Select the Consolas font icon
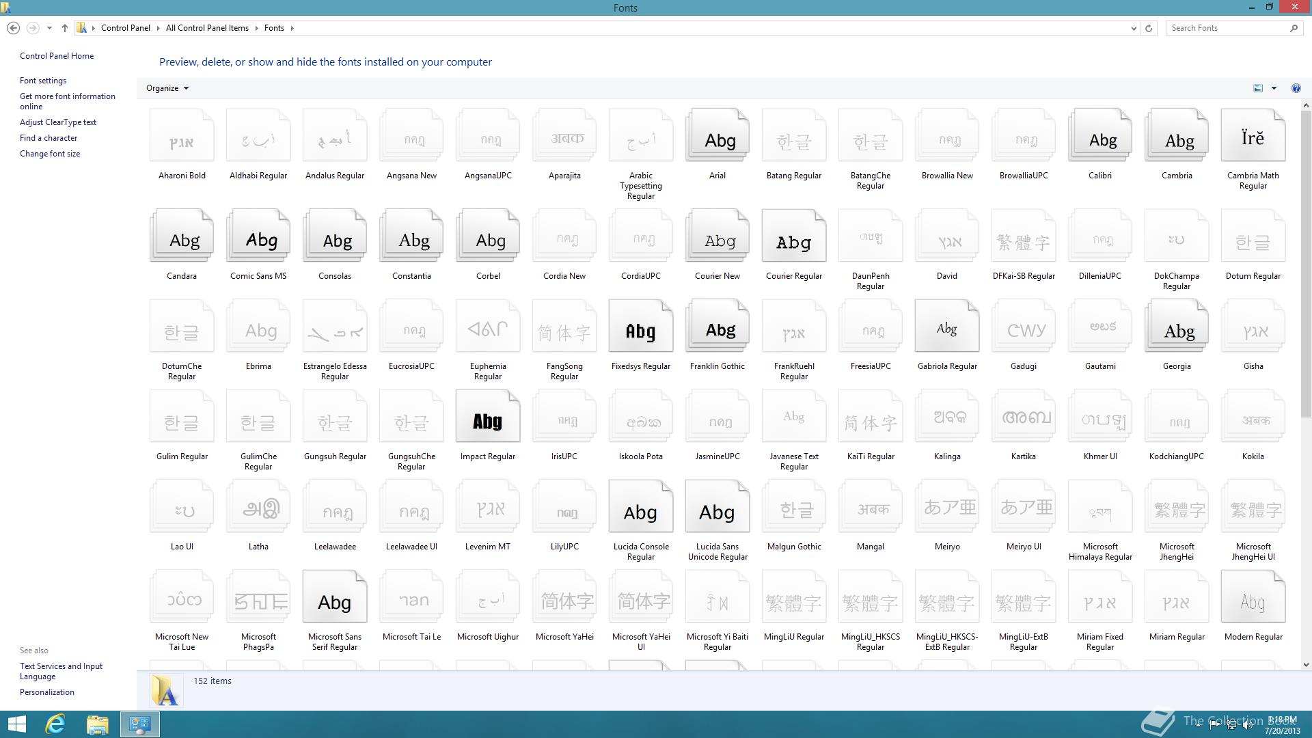The width and height of the screenshot is (1312, 738). pyautogui.click(x=335, y=236)
